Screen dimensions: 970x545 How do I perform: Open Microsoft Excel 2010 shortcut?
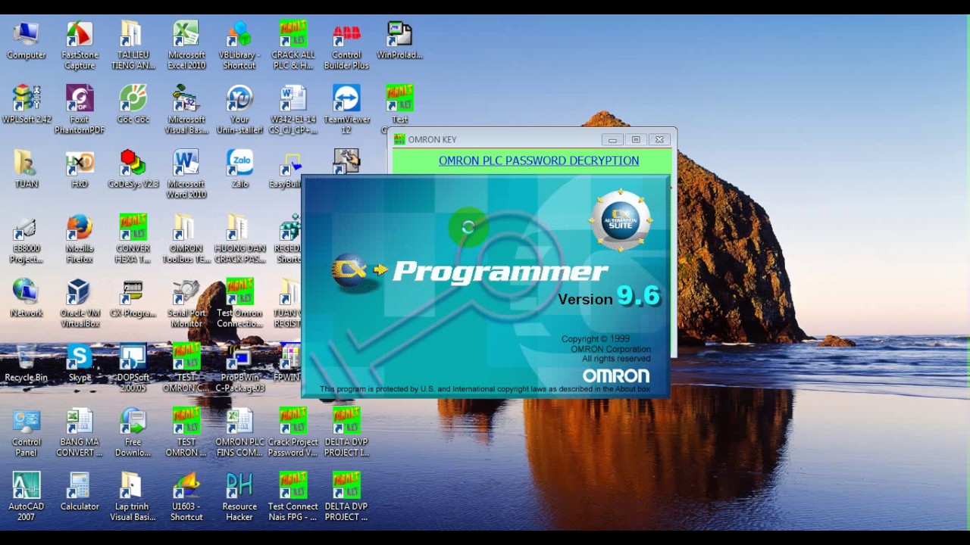pos(186,46)
